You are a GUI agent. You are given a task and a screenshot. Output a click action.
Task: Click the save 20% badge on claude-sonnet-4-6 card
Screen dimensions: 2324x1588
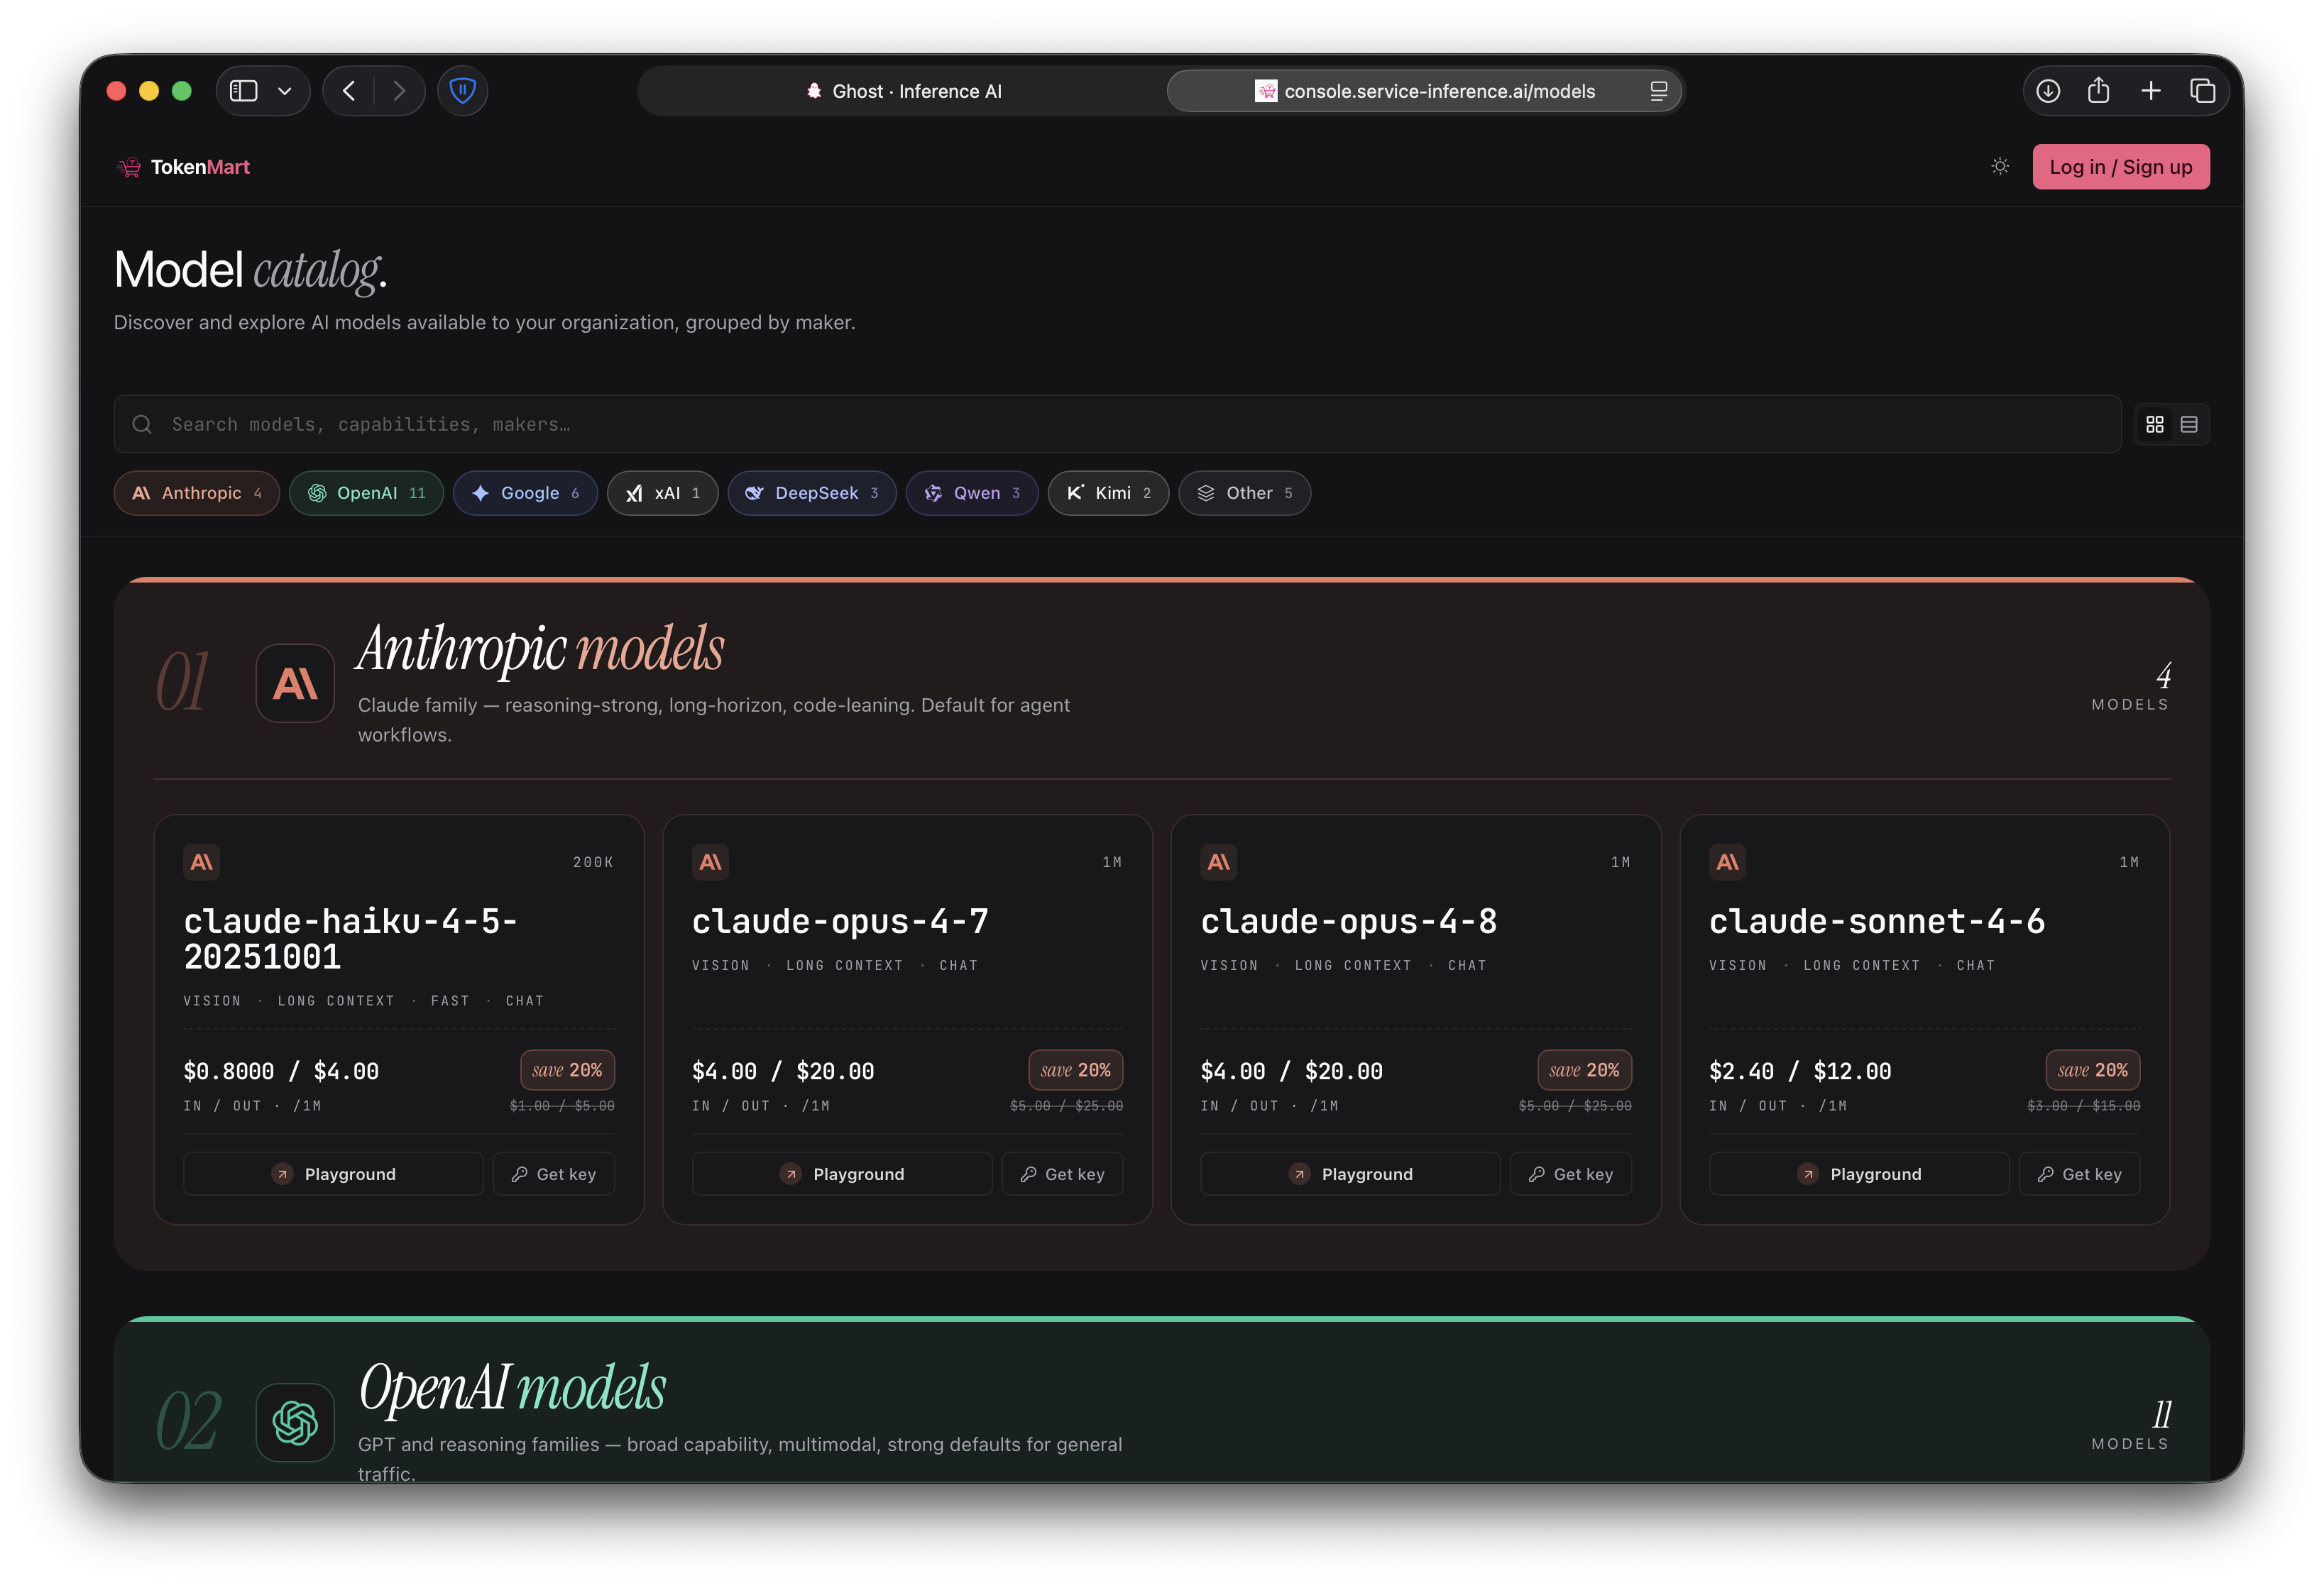(2092, 1069)
